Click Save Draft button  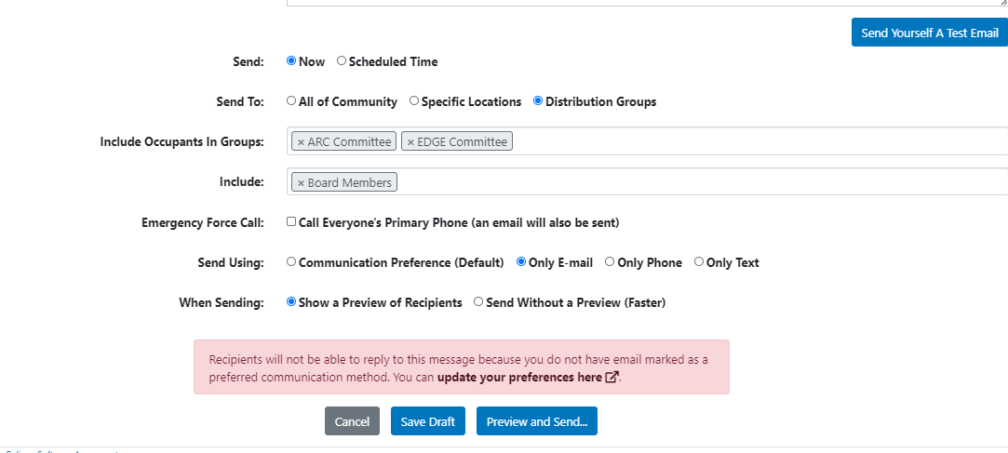[x=427, y=420]
